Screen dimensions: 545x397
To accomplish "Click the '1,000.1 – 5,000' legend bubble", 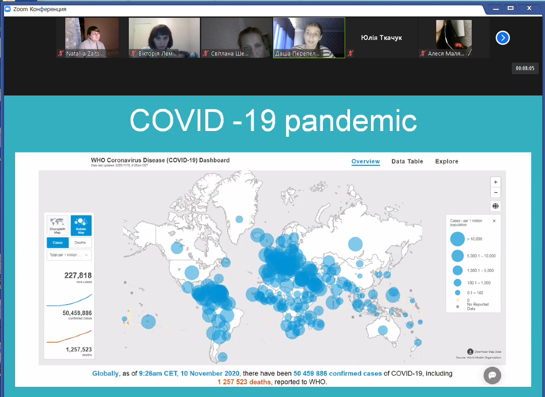I will coord(457,270).
